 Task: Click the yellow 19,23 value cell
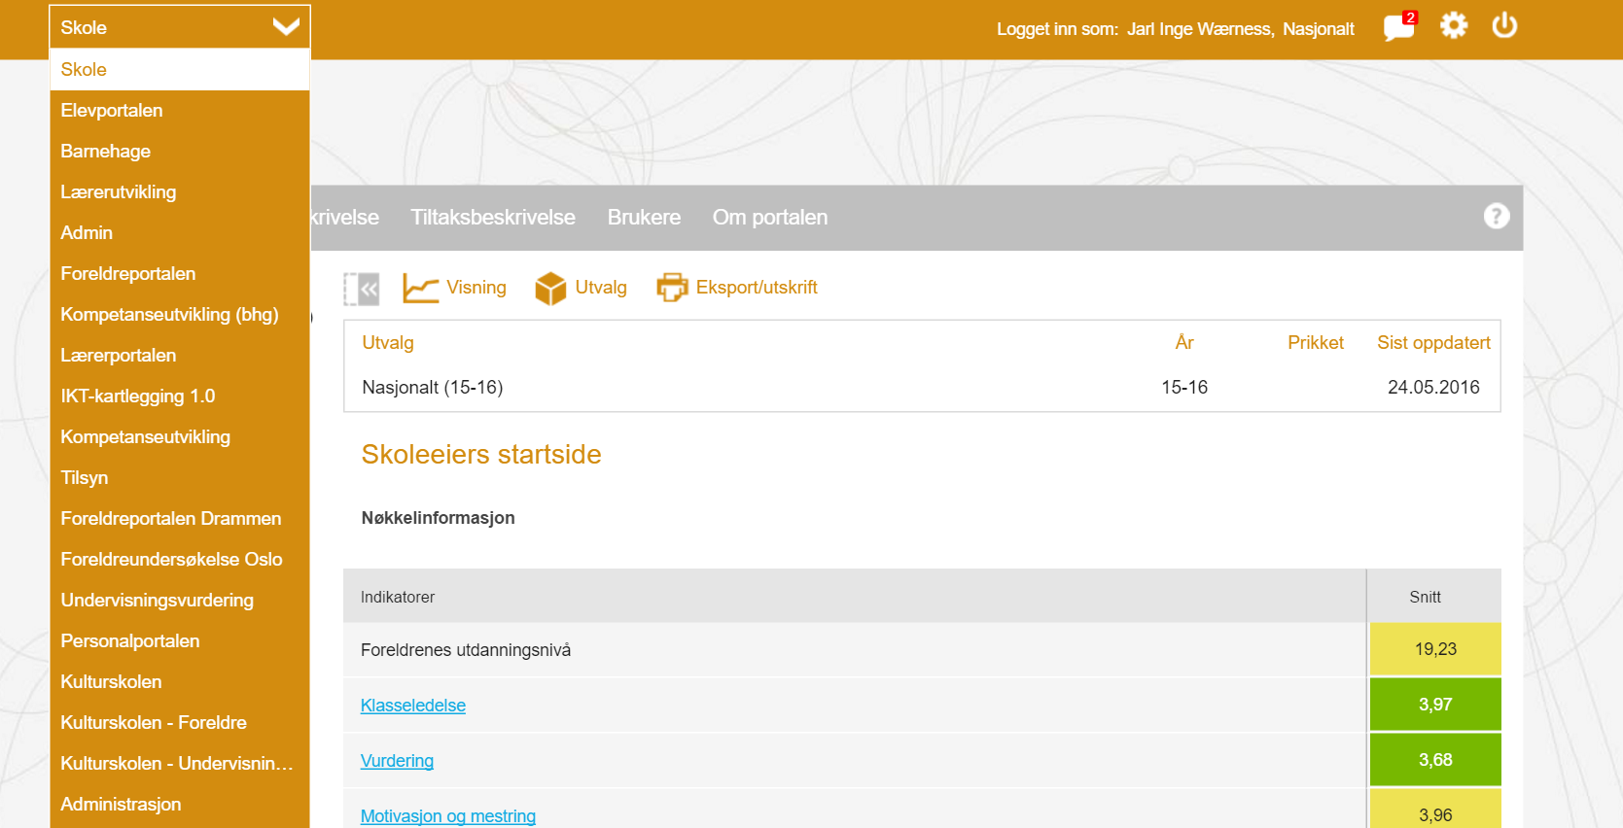tap(1435, 649)
